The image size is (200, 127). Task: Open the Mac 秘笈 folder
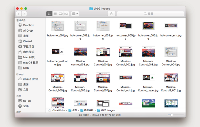point(26,57)
